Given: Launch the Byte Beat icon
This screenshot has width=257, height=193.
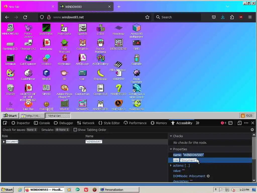Looking at the screenshot, I should [46, 29].
